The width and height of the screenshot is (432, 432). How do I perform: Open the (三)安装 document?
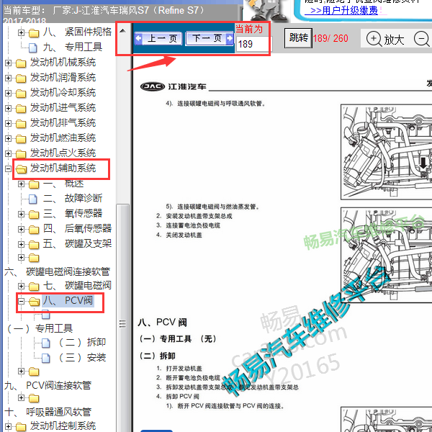coord(82,358)
